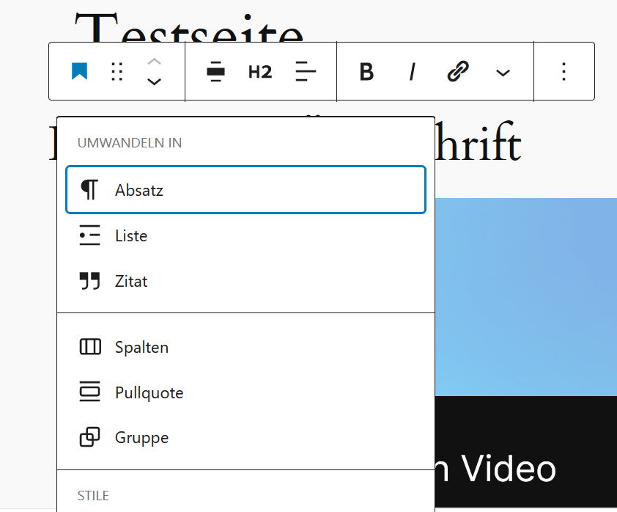
Task: Change heading level via H2 button
Action: [x=260, y=72]
